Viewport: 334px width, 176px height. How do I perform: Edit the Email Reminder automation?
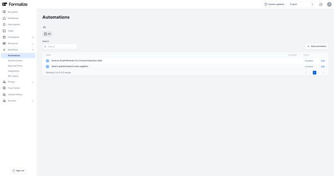coord(323,61)
